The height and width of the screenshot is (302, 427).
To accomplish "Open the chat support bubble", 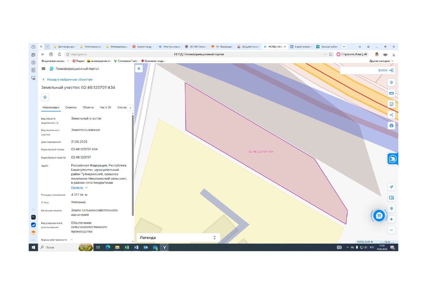I will coord(379,216).
